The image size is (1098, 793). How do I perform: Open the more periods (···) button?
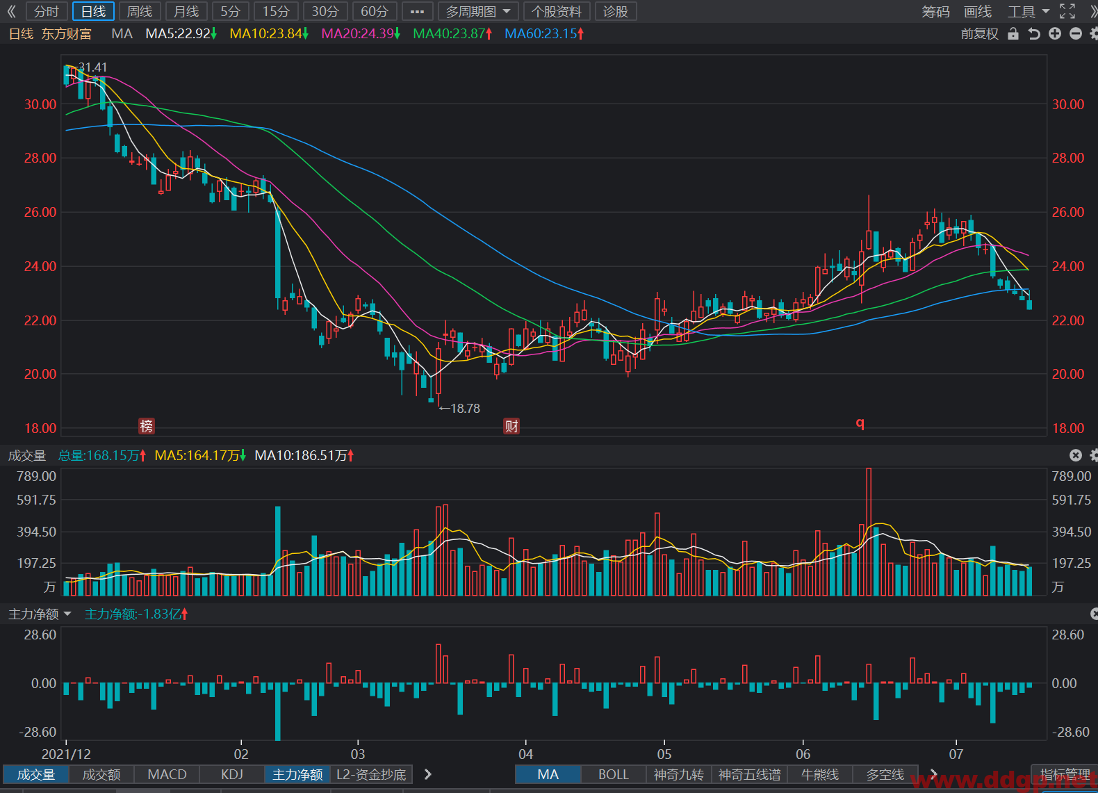tap(417, 12)
